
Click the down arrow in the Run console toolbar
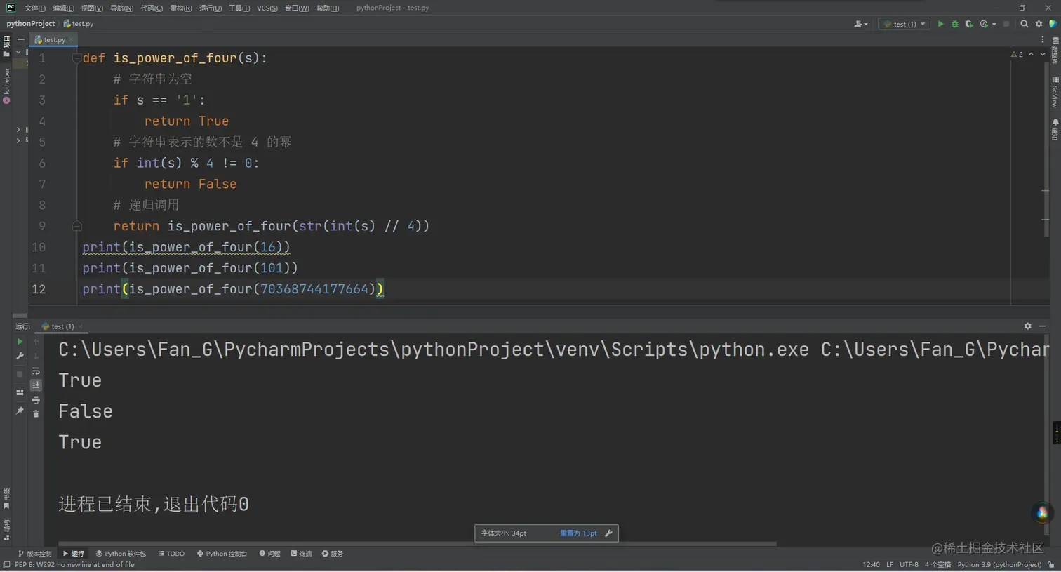coord(36,357)
